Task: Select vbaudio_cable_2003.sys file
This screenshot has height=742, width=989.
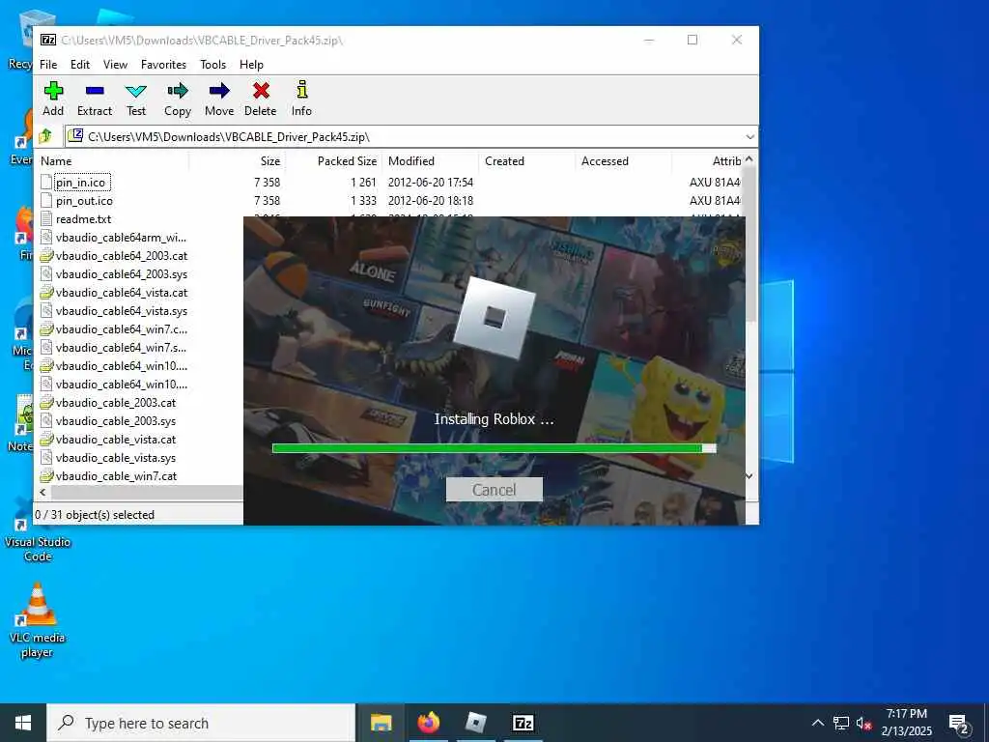Action: point(116,421)
